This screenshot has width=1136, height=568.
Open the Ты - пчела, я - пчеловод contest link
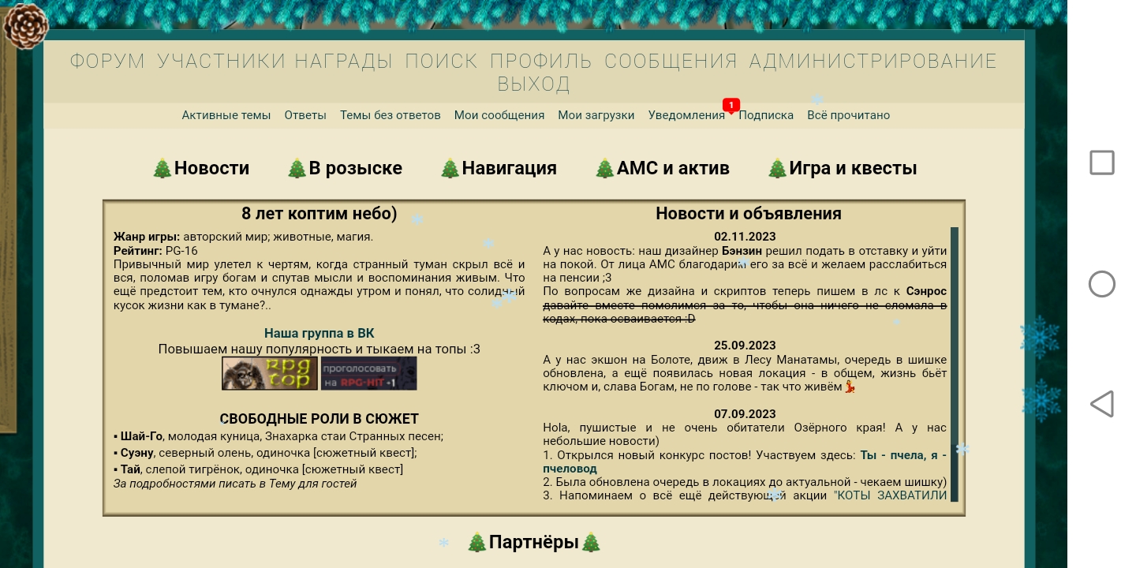(902, 455)
